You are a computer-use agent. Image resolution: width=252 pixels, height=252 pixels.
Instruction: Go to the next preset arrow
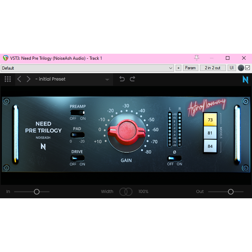click(28, 79)
